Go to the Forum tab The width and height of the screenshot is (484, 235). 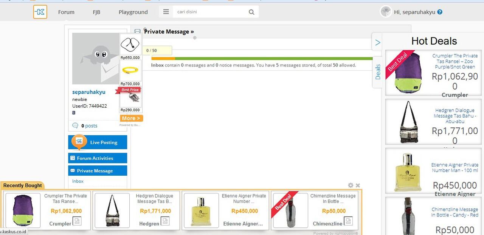66,12
